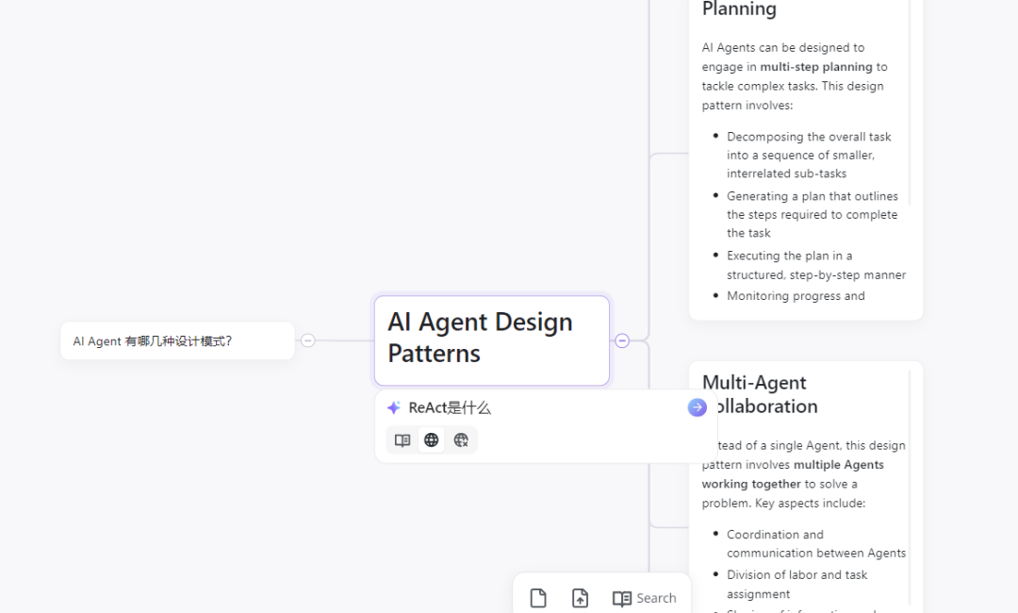Enable the globe web search mode

coord(432,440)
